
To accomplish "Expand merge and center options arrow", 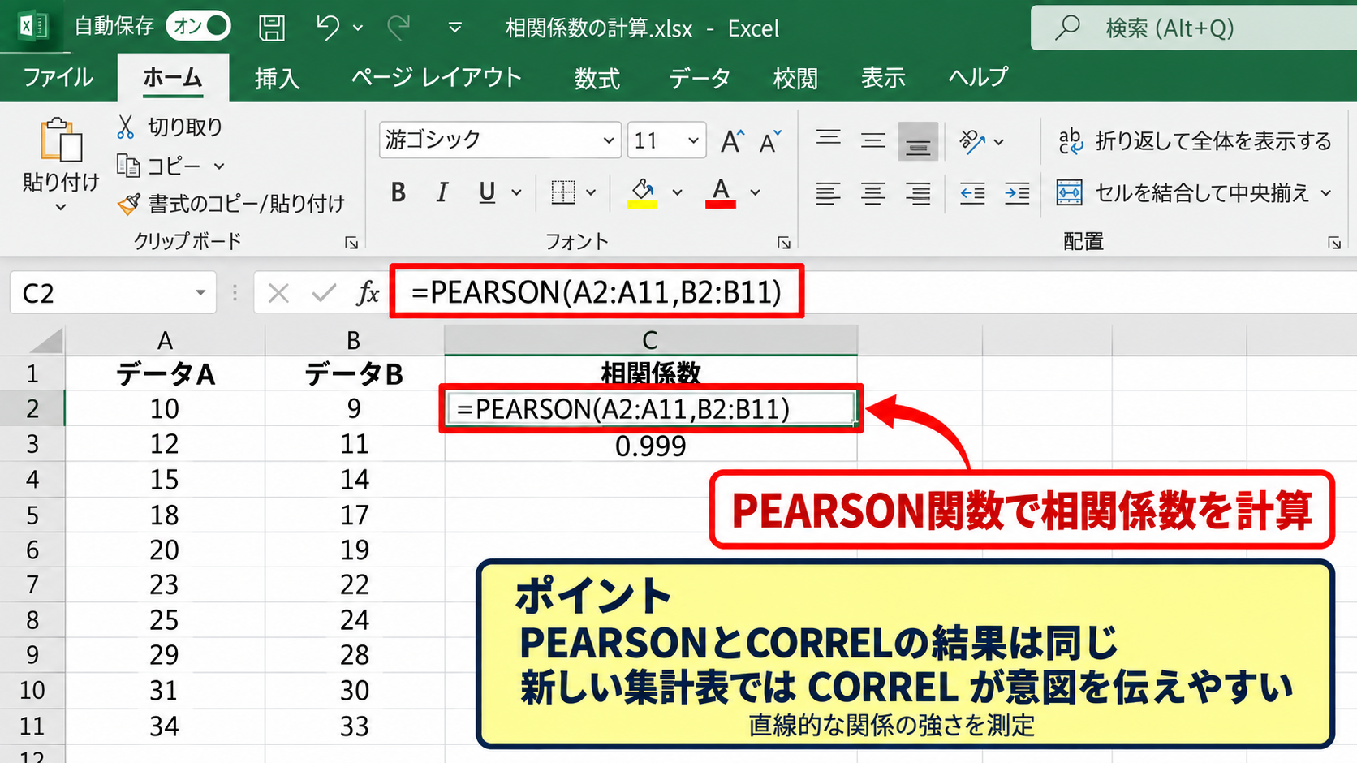I will pos(1326,193).
